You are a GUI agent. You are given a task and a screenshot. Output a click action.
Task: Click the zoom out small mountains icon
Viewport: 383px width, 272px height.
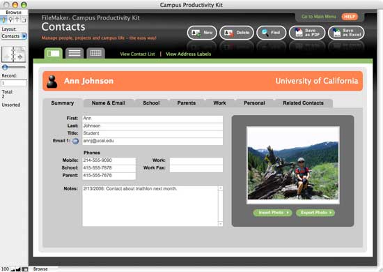coord(13,269)
